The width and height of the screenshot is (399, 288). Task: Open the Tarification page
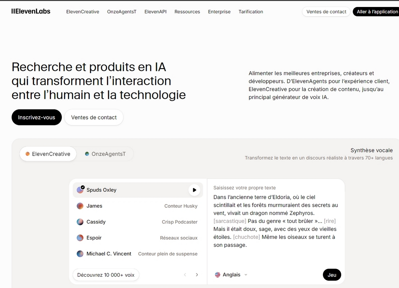251,12
